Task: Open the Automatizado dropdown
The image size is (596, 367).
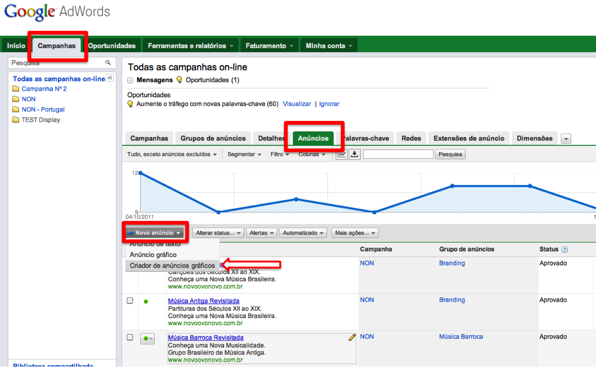Action: click(x=303, y=233)
